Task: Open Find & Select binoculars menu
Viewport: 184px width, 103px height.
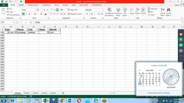Action: pos(168,12)
